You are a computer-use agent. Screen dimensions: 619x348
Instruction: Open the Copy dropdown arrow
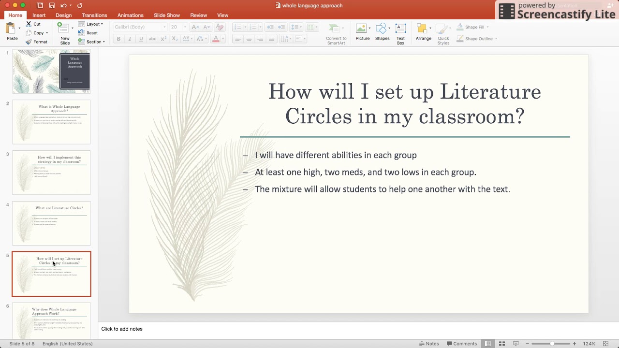pos(47,33)
